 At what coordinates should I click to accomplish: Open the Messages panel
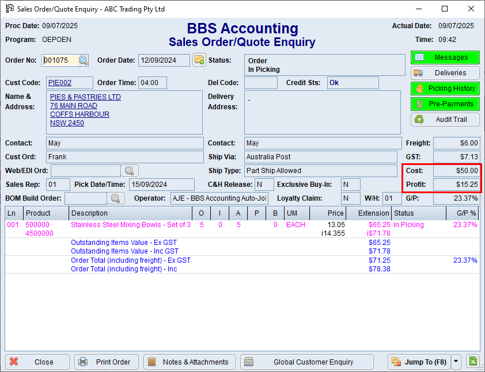tap(445, 57)
